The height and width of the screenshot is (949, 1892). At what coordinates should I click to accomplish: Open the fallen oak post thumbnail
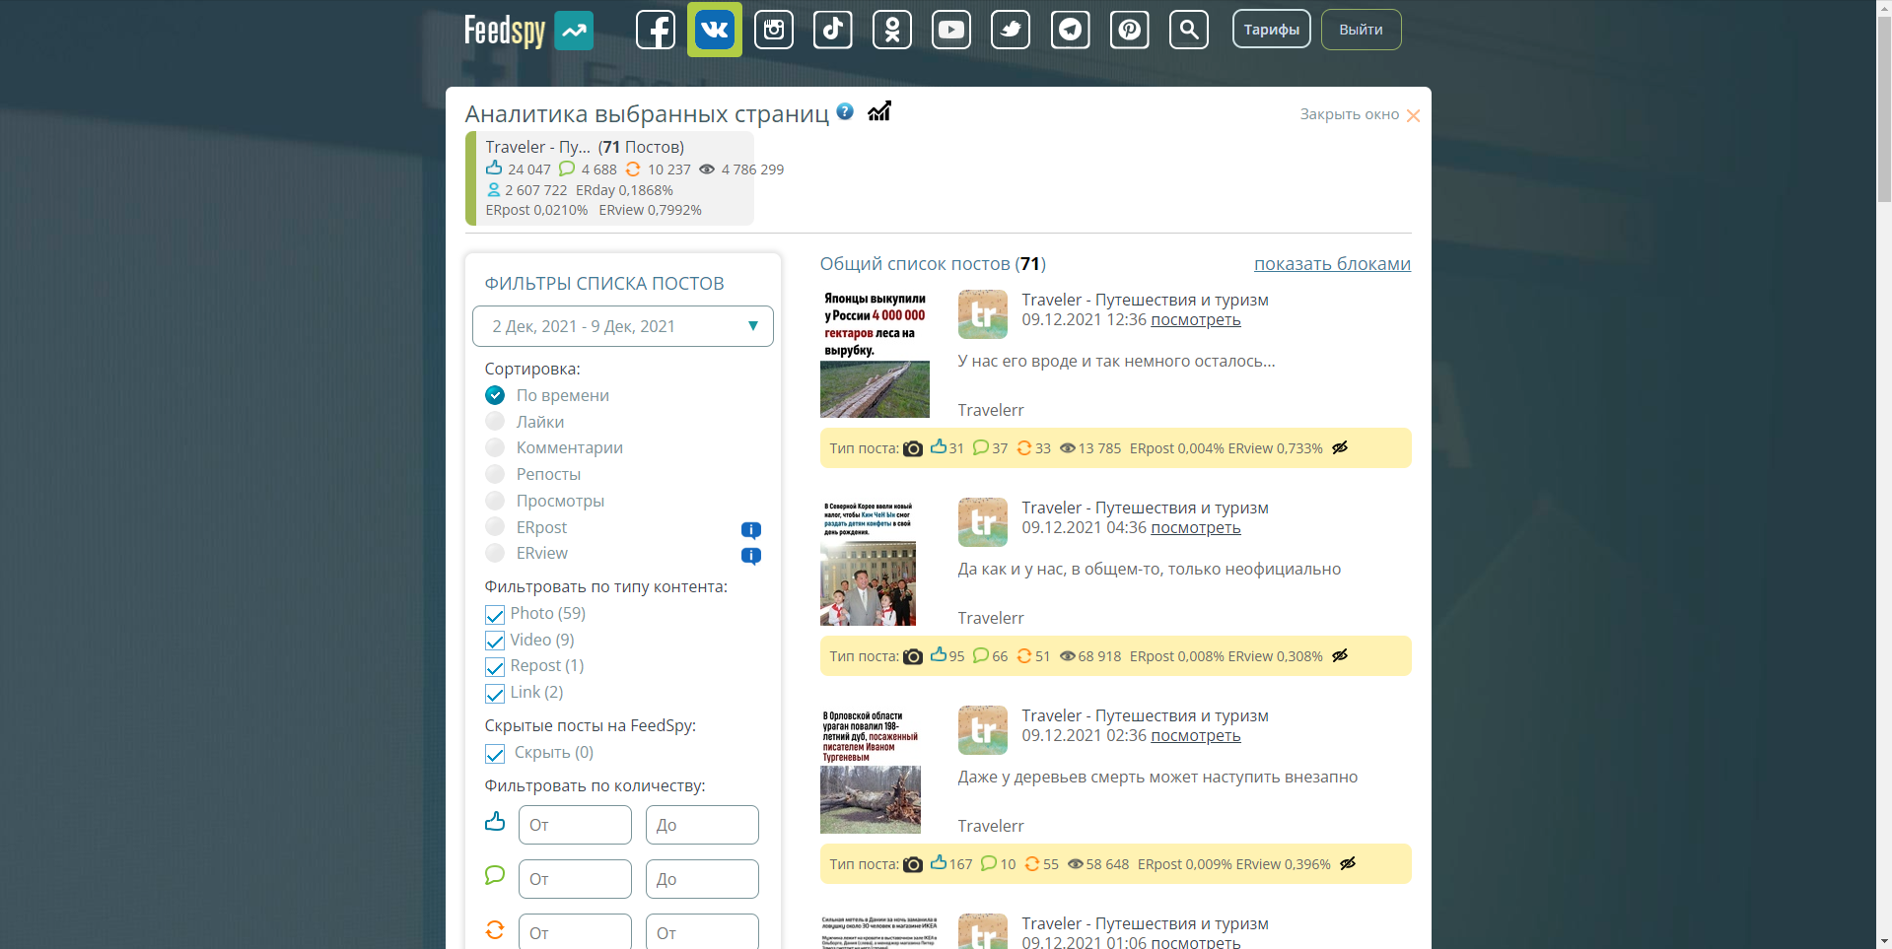(x=871, y=770)
